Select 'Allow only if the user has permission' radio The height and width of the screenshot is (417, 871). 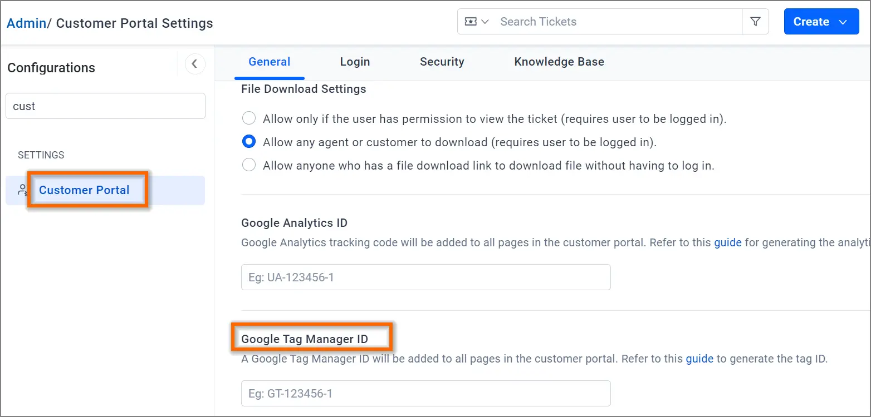[249, 118]
